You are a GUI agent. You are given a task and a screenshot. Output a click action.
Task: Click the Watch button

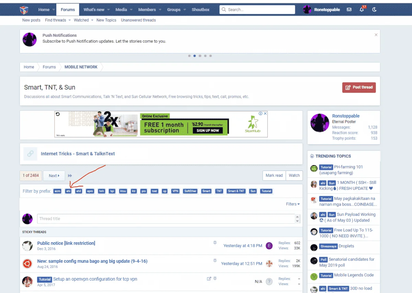tap(294, 175)
